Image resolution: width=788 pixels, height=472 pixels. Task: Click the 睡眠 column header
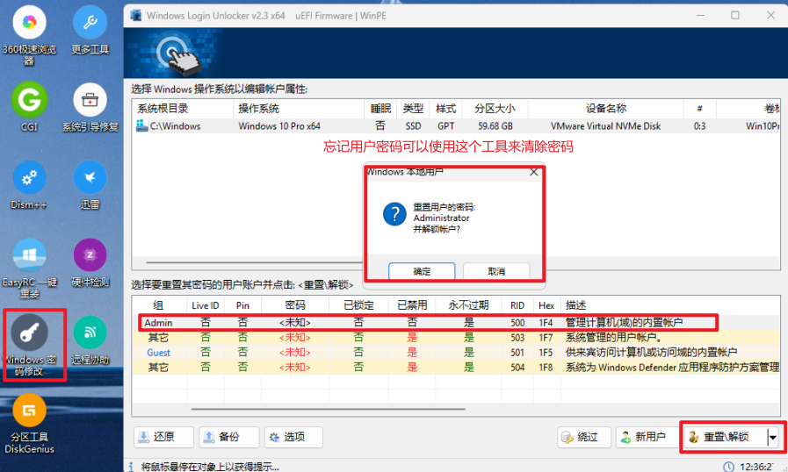point(380,109)
